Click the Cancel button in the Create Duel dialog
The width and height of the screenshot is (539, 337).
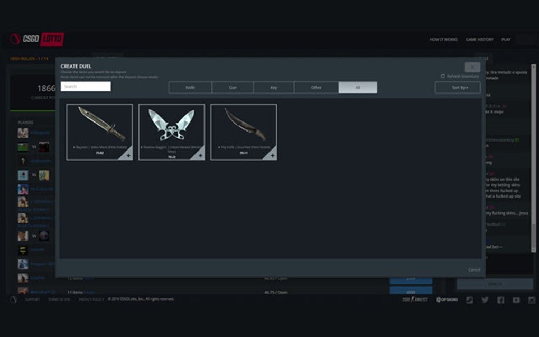pyautogui.click(x=473, y=269)
